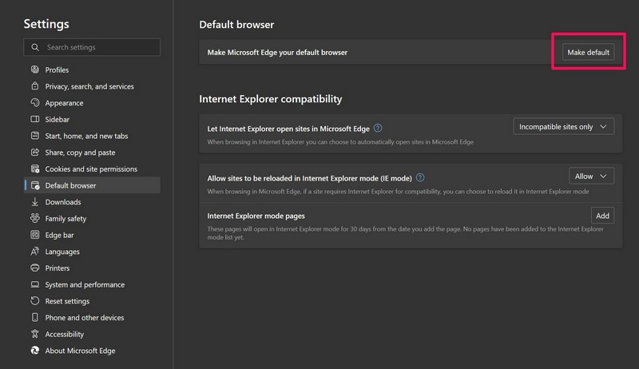Open Start, home, and new tabs
This screenshot has height=369, width=639.
tap(86, 136)
